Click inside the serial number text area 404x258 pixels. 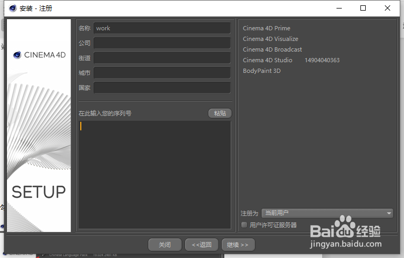[155, 175]
